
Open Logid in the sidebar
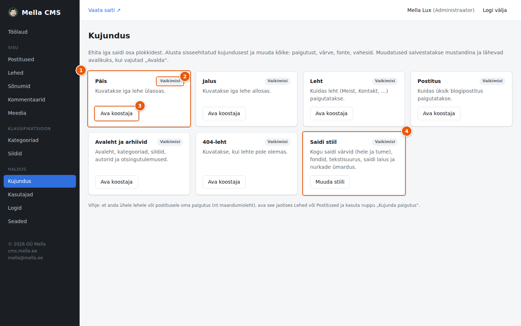point(40,208)
